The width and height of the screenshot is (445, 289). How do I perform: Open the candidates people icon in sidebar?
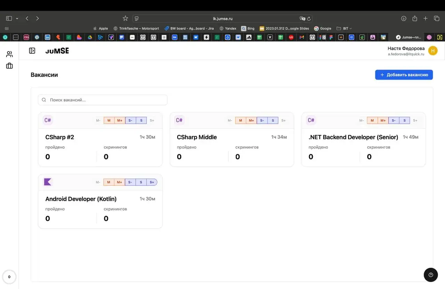[9, 54]
